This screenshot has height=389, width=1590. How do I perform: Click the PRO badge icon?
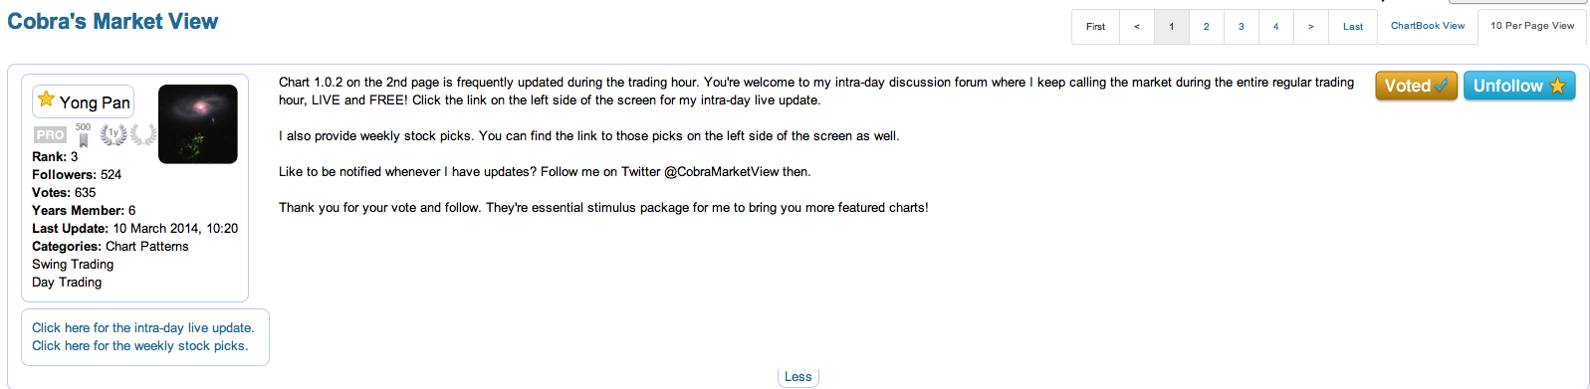coord(50,134)
